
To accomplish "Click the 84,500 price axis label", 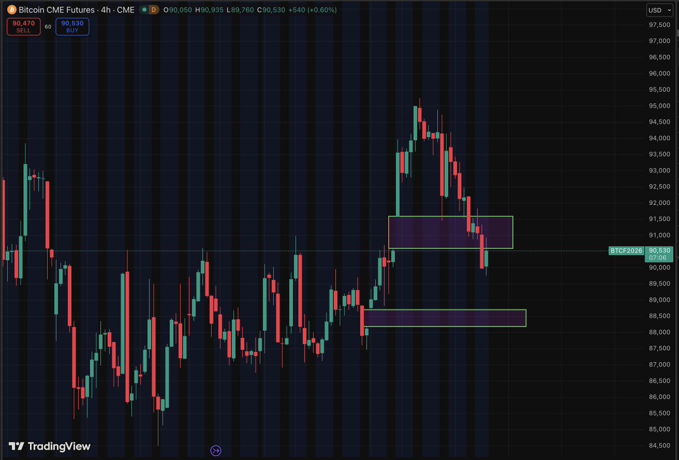I will pyautogui.click(x=660, y=445).
